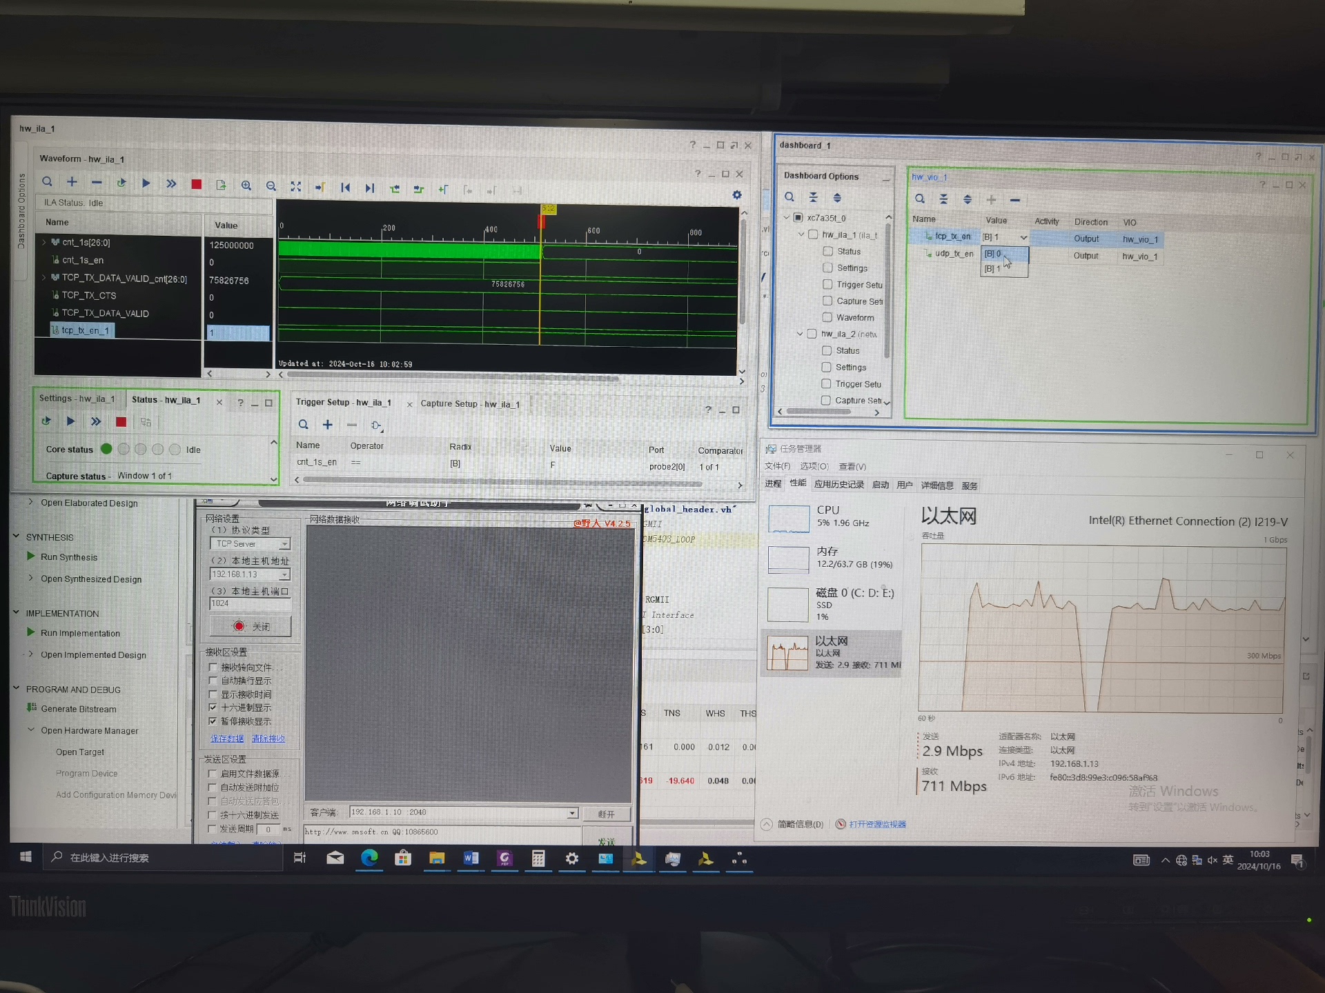Toggle 十六进制显示 checkbox in network tool
1325x993 pixels.
[213, 708]
